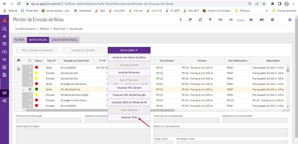Open the Jira Linx bookmark
This screenshot has height=144, width=298.
click(136, 11)
